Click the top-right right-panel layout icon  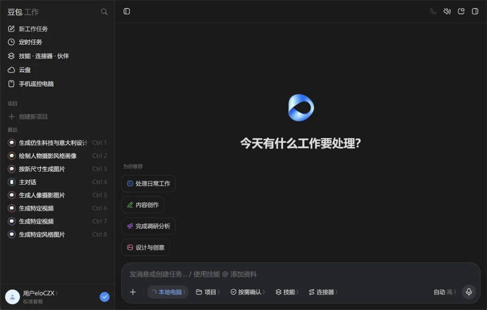tap(475, 11)
